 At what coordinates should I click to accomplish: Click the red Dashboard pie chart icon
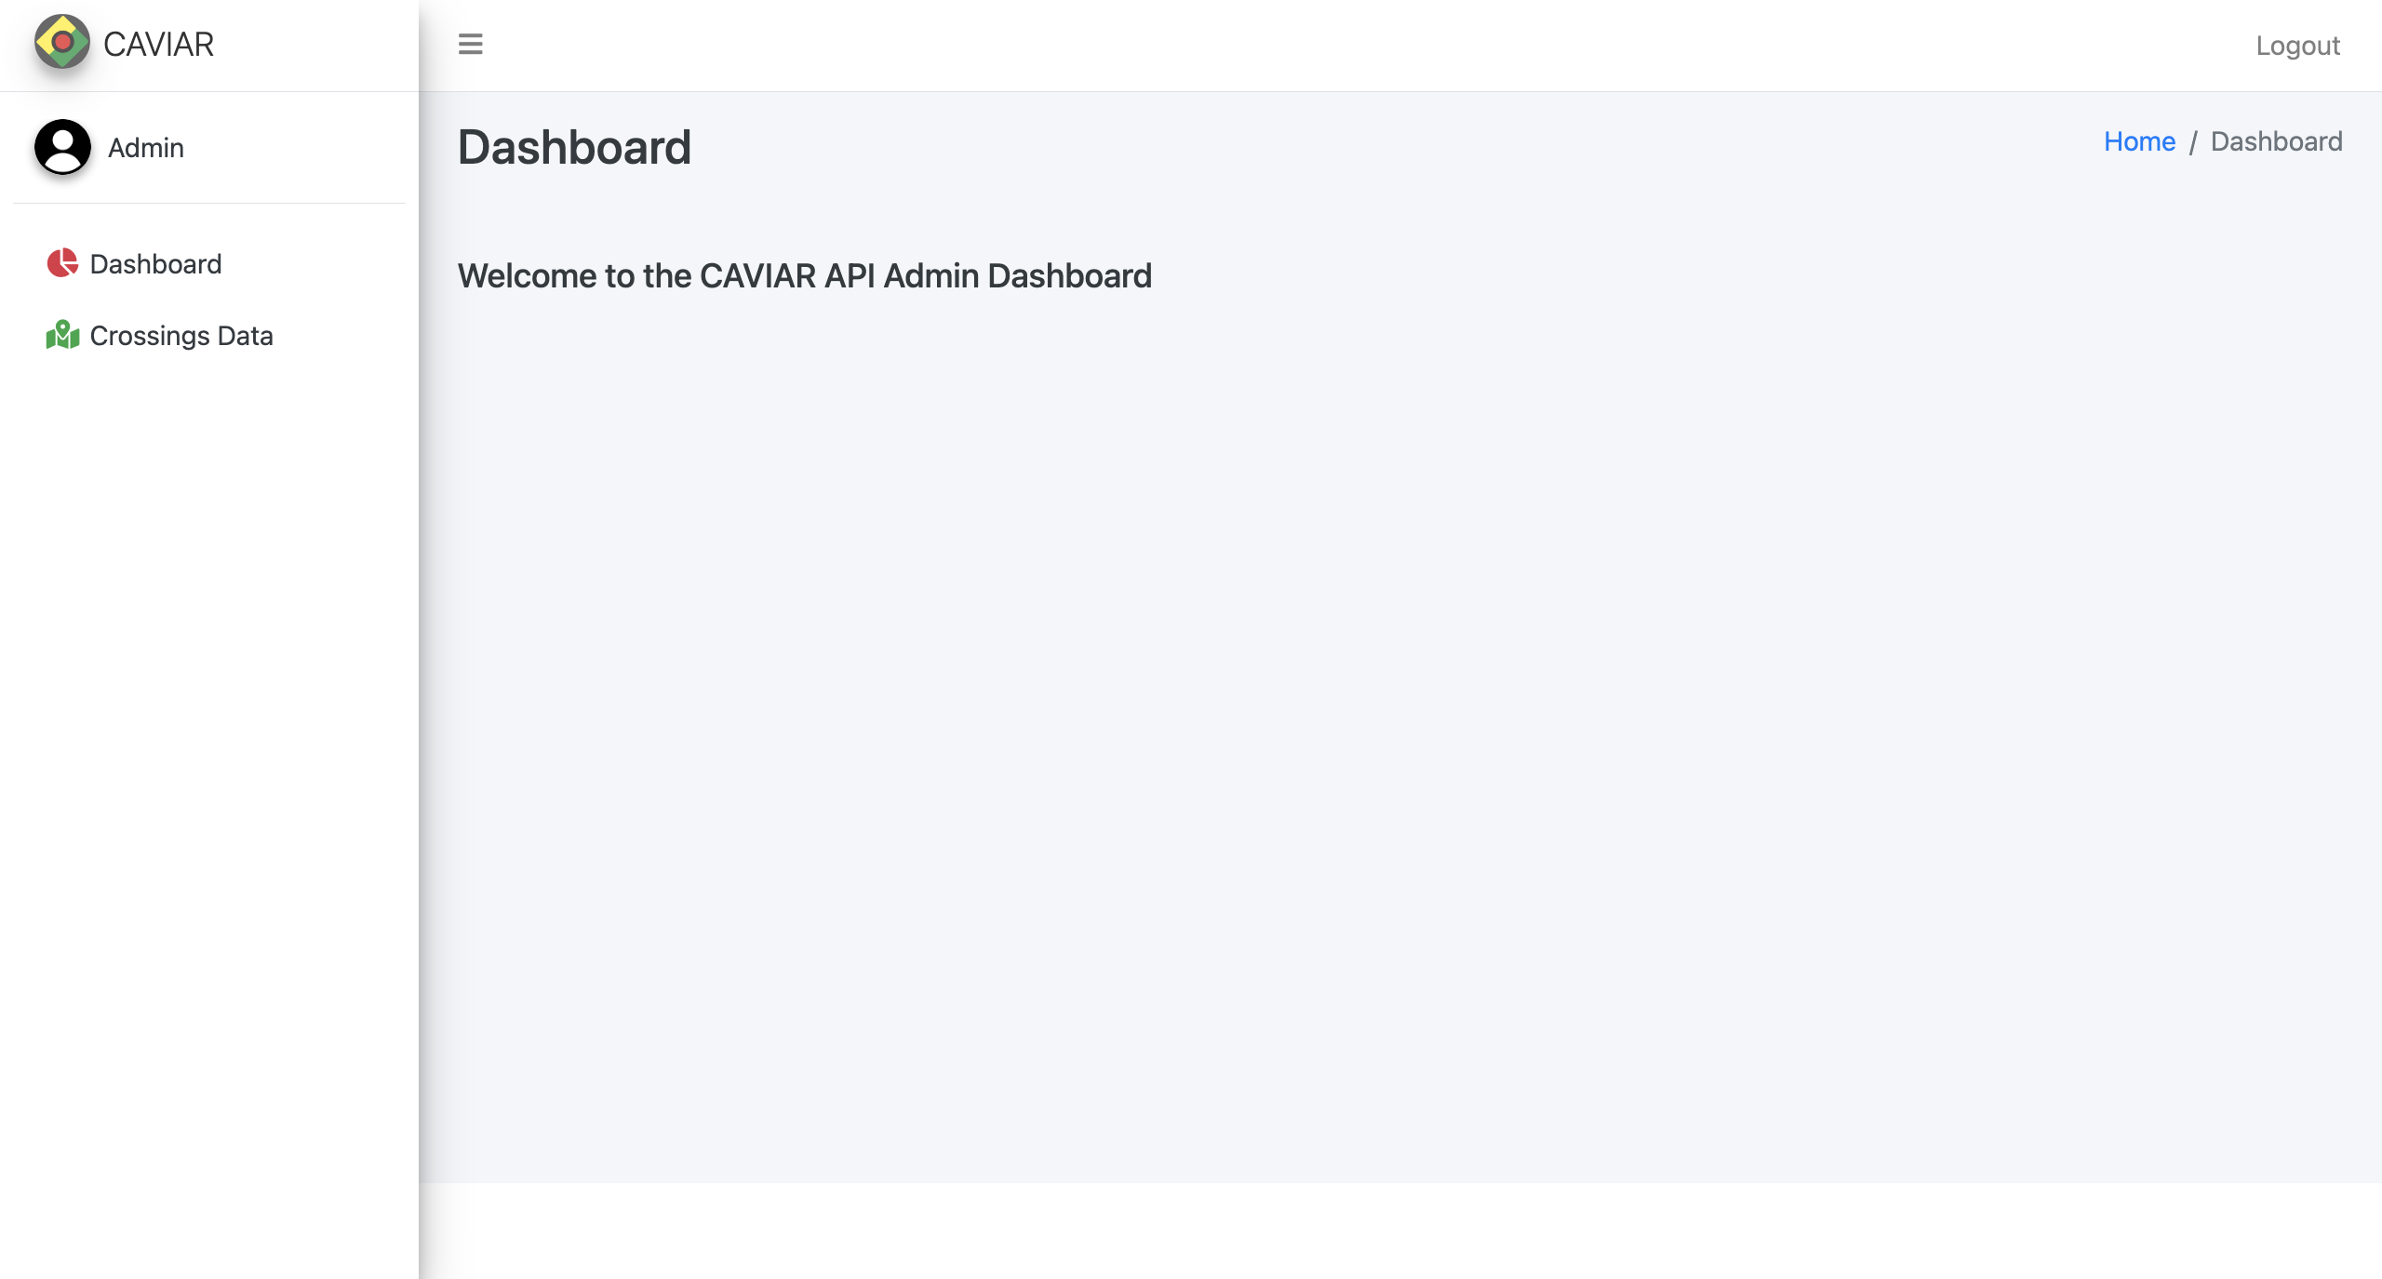[62, 263]
